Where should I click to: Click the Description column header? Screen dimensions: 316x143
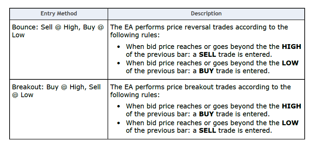[x=206, y=14]
